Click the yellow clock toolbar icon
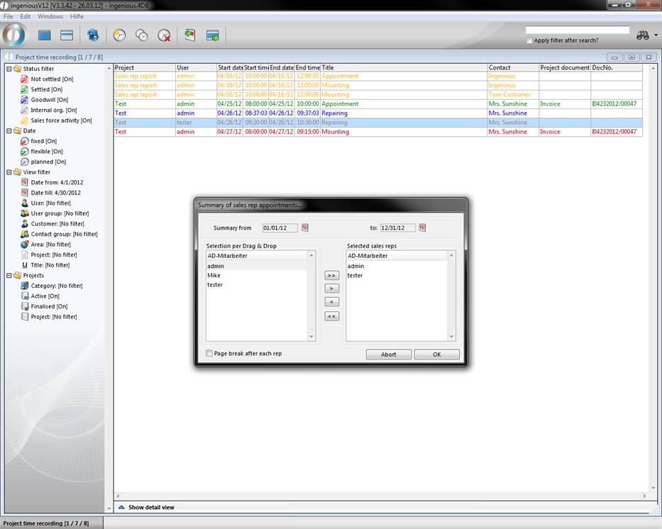This screenshot has width=662, height=529. tap(119, 35)
